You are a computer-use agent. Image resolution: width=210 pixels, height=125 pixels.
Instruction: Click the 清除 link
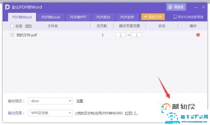click(28, 26)
